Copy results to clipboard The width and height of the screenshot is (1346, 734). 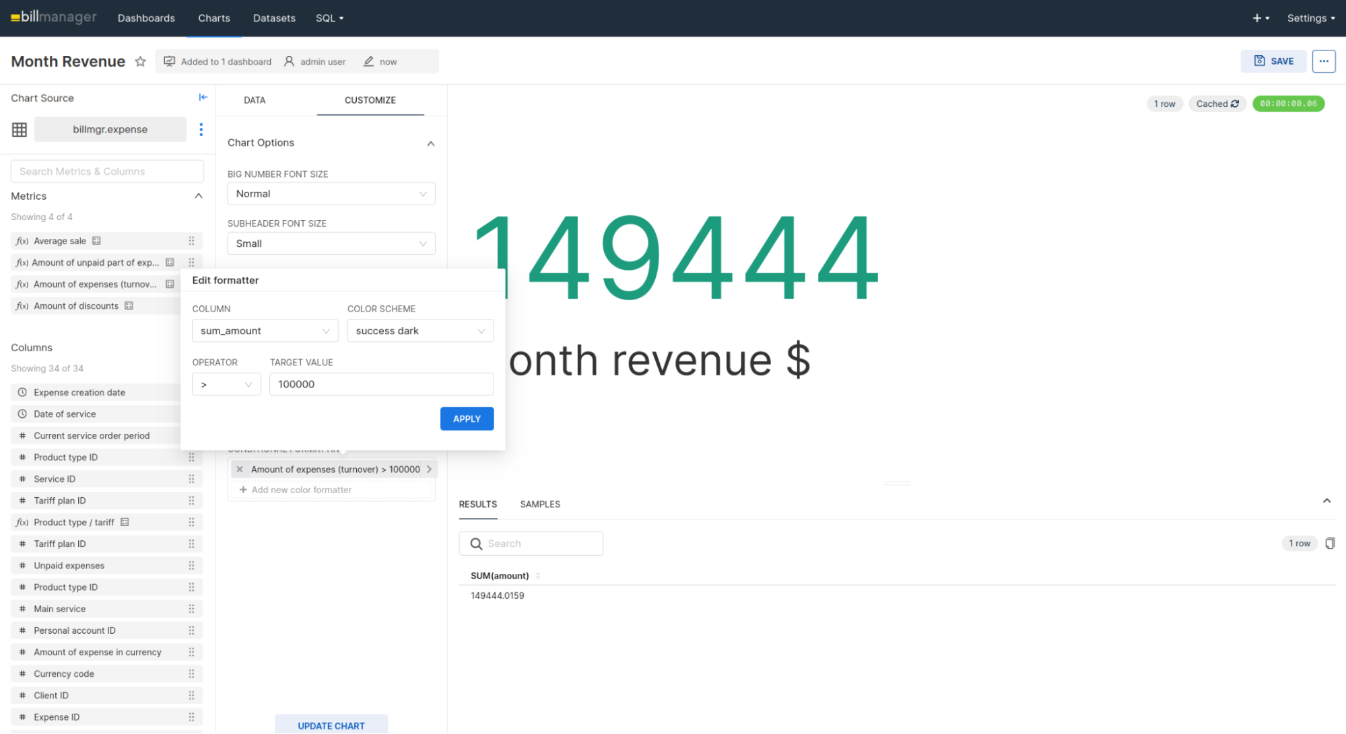(1329, 544)
